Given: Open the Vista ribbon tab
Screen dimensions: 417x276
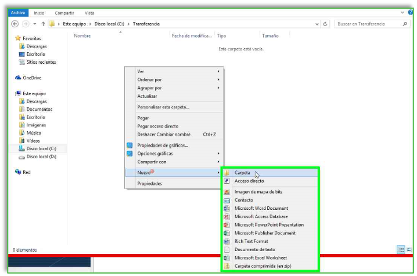Looking at the screenshot, I should [x=89, y=13].
